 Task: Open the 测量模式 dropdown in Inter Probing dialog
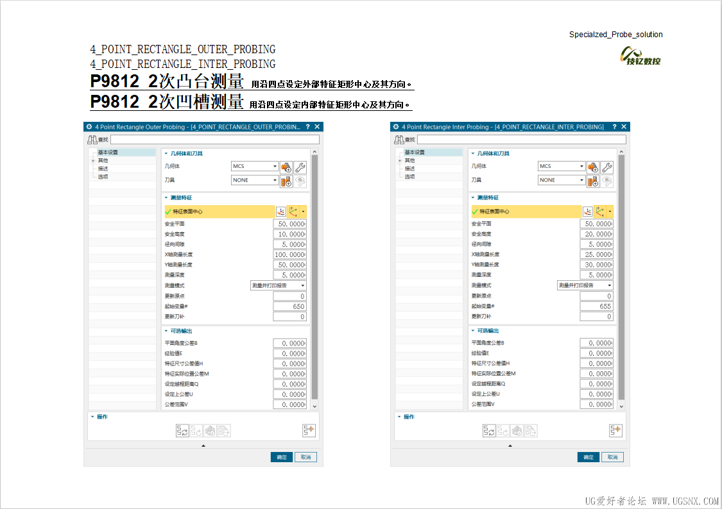(585, 285)
